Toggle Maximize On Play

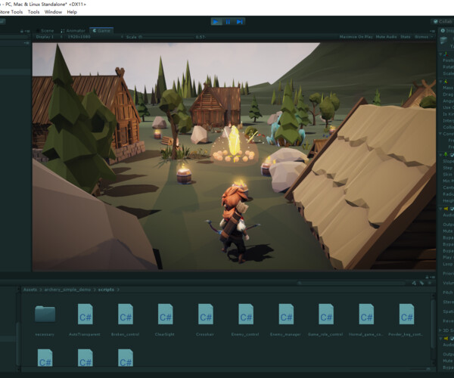pyautogui.click(x=356, y=37)
